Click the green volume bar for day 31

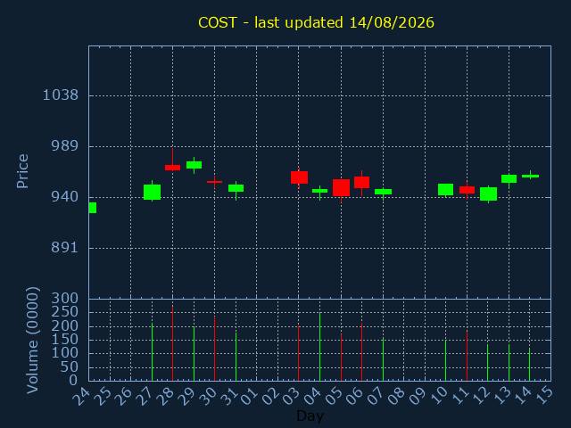click(x=236, y=357)
